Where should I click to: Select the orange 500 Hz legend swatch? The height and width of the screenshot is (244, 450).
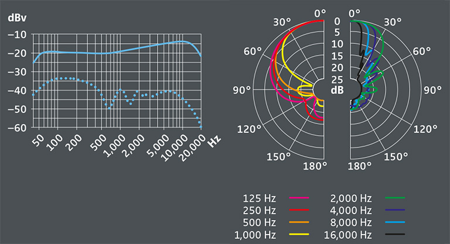[299, 222]
